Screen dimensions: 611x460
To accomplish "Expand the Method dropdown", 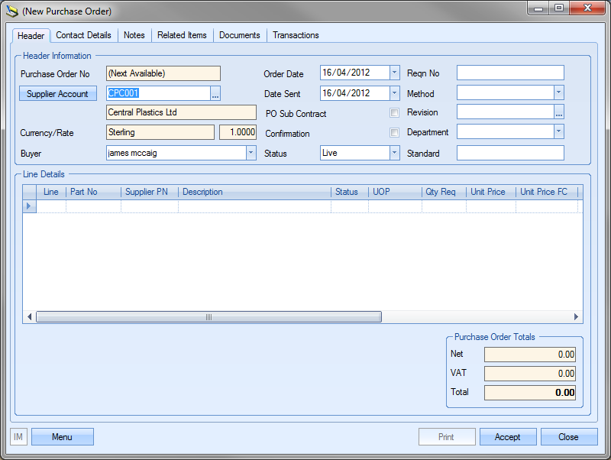I will (x=558, y=92).
